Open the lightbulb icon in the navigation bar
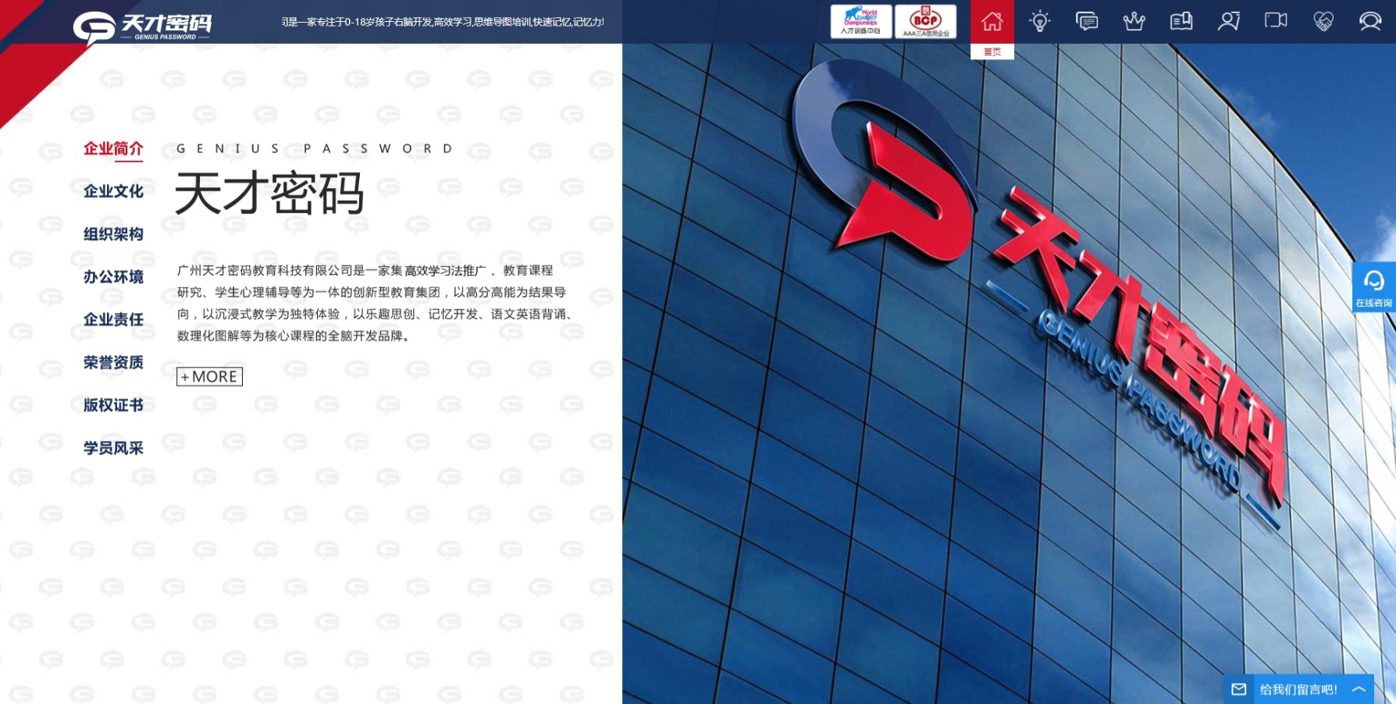 [x=1039, y=21]
